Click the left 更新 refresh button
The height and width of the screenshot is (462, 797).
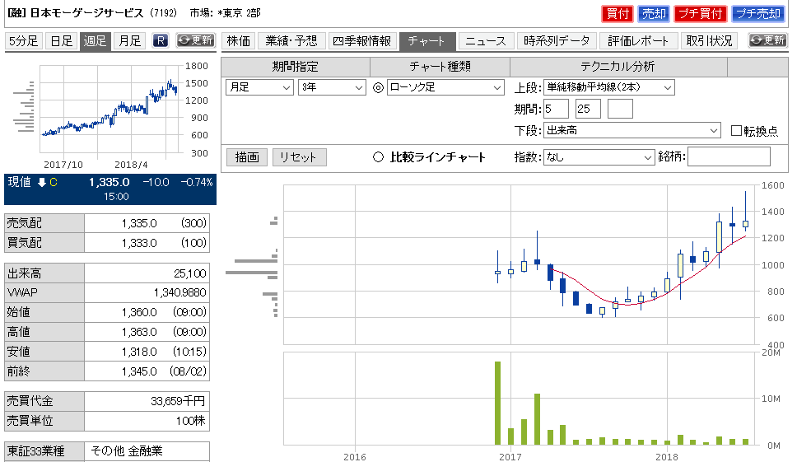195,40
